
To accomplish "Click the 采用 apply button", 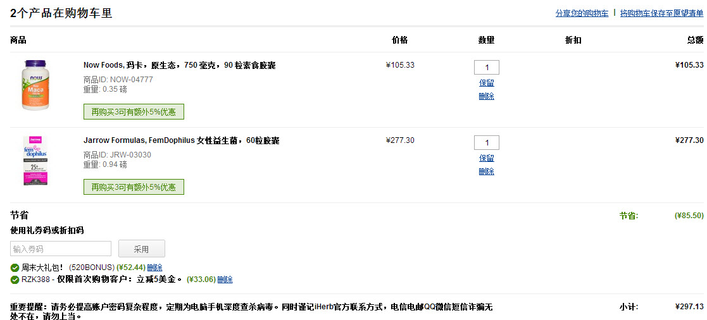I will [x=142, y=249].
